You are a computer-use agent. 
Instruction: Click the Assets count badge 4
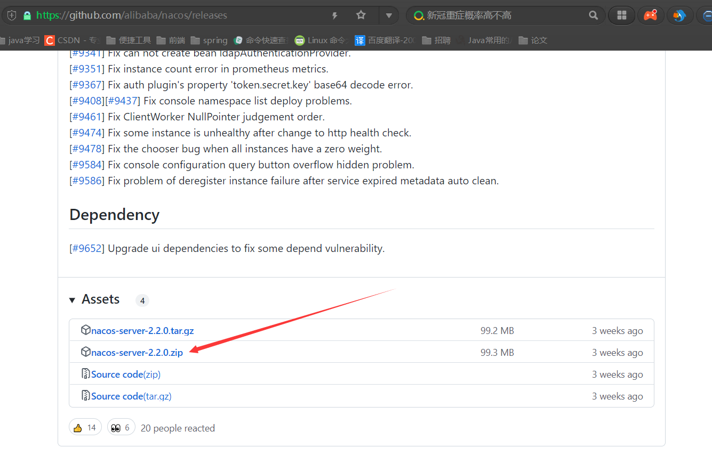click(142, 300)
